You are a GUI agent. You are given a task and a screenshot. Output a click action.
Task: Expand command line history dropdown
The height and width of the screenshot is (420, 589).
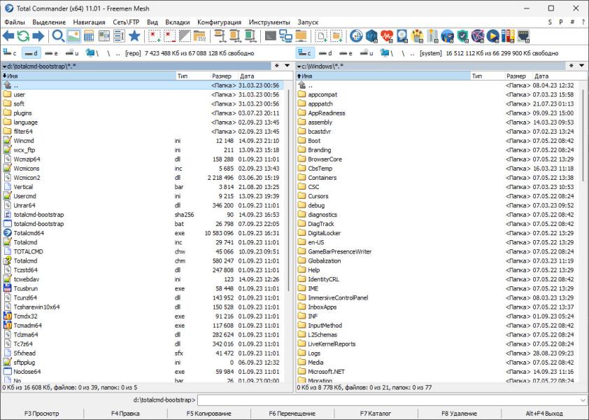583,400
